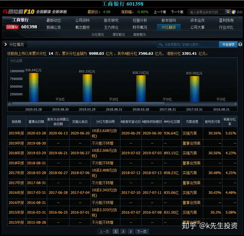Go to 下一个股 next stock

click(177, 12)
